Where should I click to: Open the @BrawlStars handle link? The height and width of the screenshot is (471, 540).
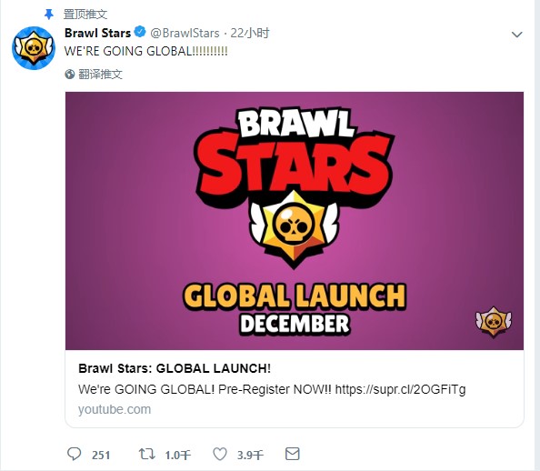click(x=185, y=33)
